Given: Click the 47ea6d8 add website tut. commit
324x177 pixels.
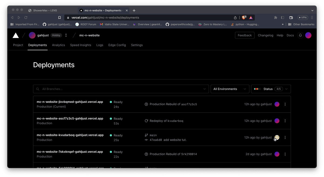Looking at the screenshot, I should [168, 140].
